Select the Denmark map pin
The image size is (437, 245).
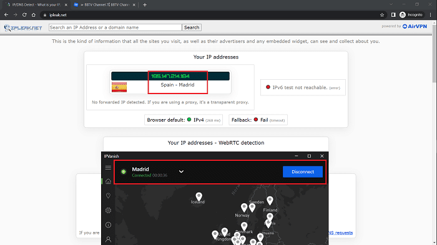tap(244, 226)
